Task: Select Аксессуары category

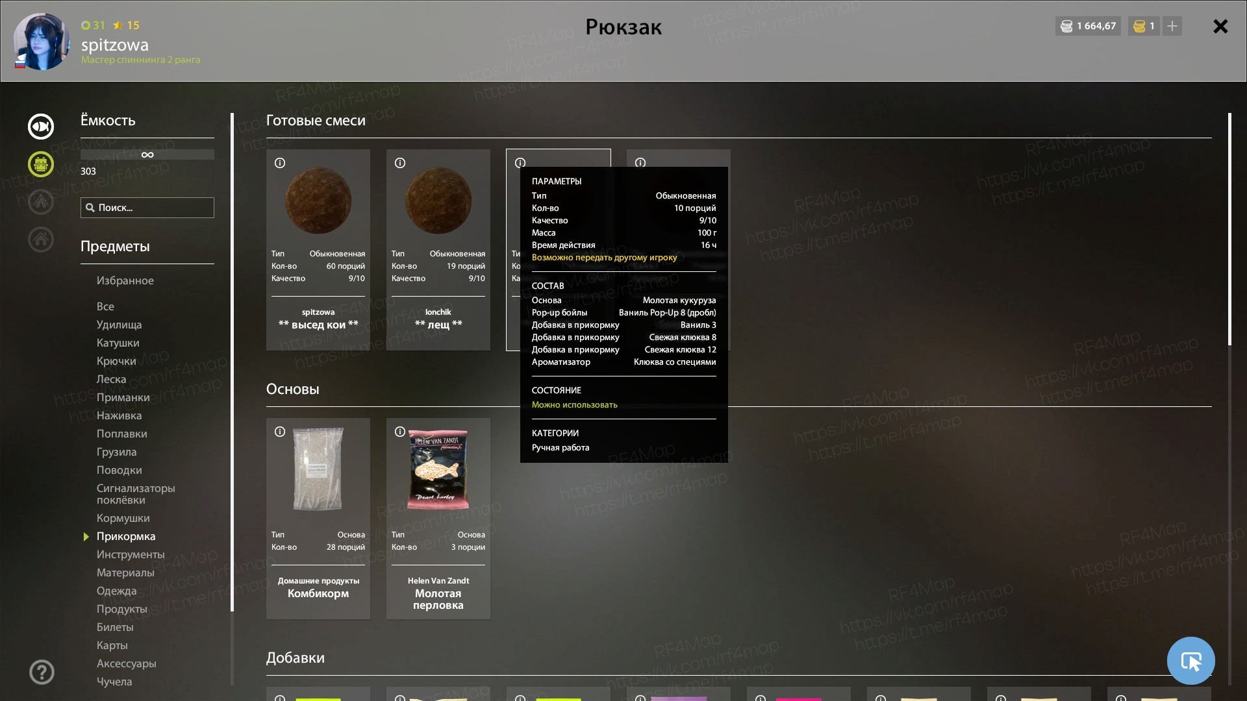Action: click(127, 663)
